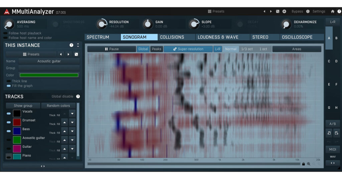Select next preset in This Instance panel
342x179 pixels.
coord(68,54)
